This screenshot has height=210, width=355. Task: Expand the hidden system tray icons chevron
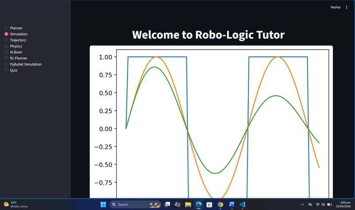tap(302, 205)
